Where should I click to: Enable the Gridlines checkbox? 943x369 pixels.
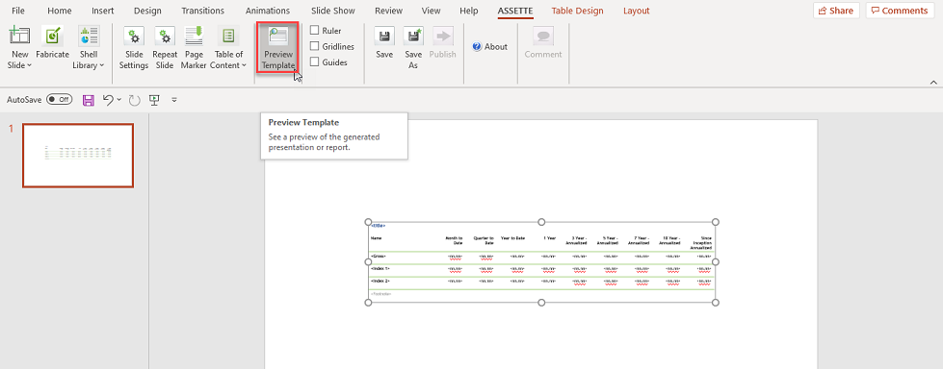pos(315,46)
